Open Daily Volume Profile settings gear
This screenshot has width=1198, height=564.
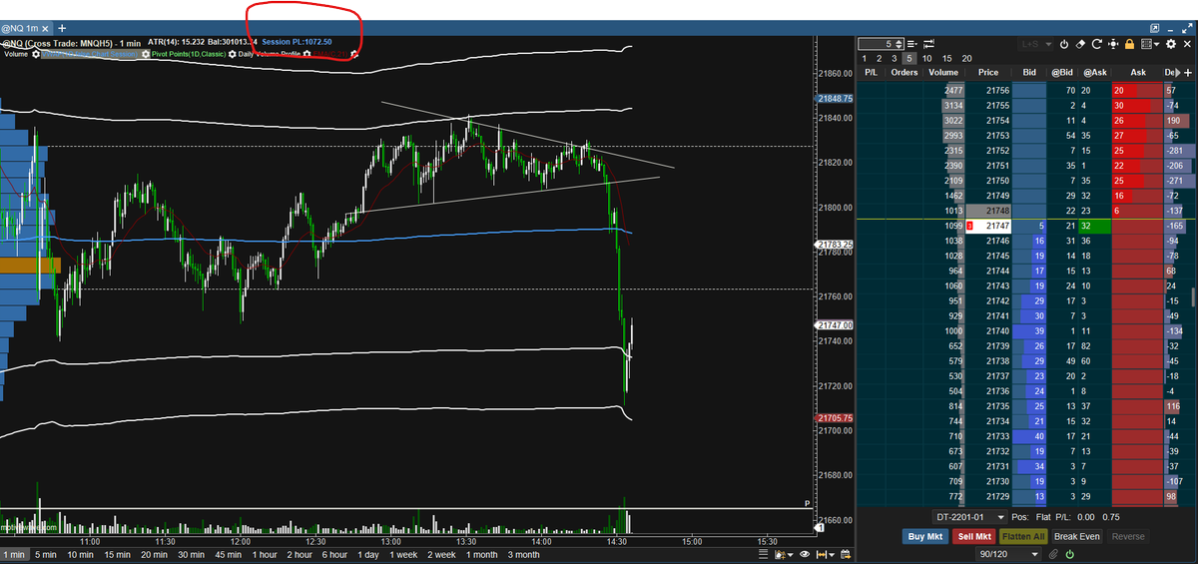[306, 54]
